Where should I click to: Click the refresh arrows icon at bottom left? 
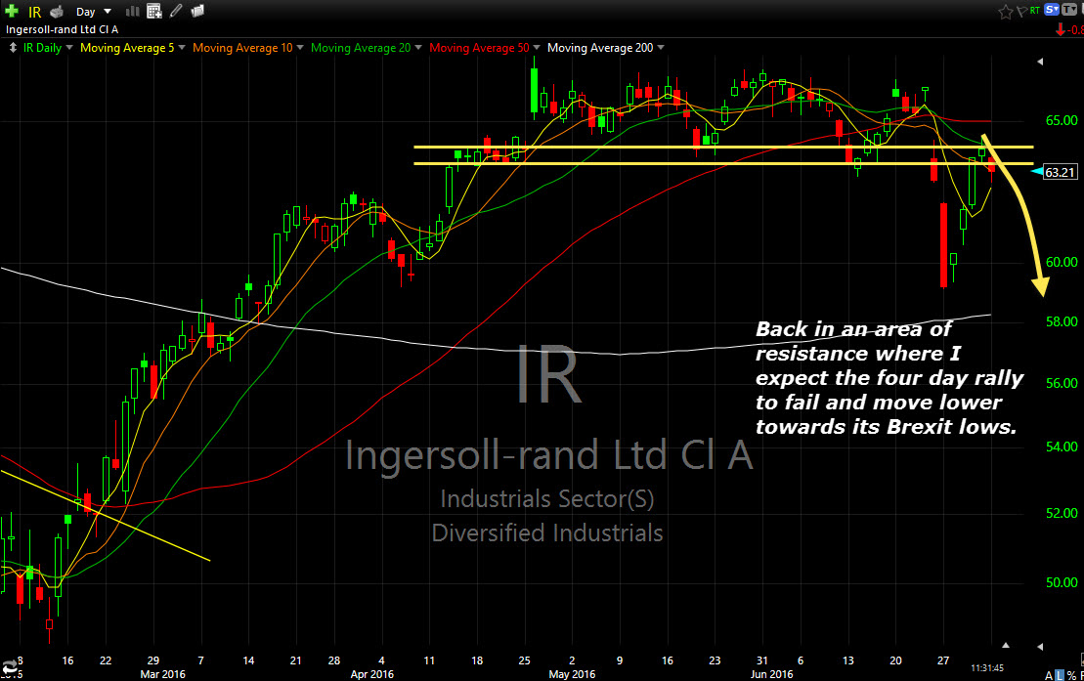point(11,668)
